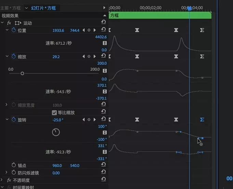Go to previous 缩放 keyframe
The width and height of the screenshot is (233, 189).
tap(83, 57)
